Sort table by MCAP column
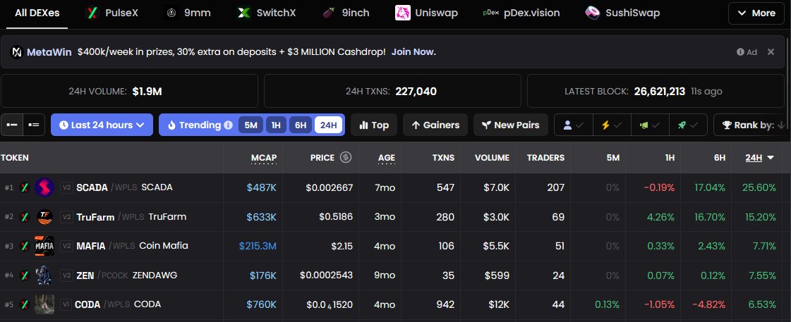The height and width of the screenshot is (322, 791). pyautogui.click(x=264, y=158)
